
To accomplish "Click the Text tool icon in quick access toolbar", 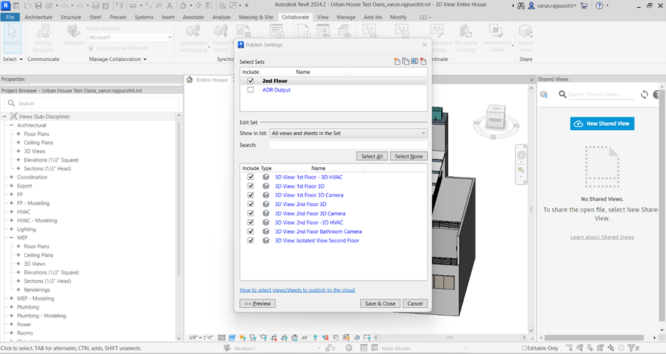I will click(x=169, y=6).
